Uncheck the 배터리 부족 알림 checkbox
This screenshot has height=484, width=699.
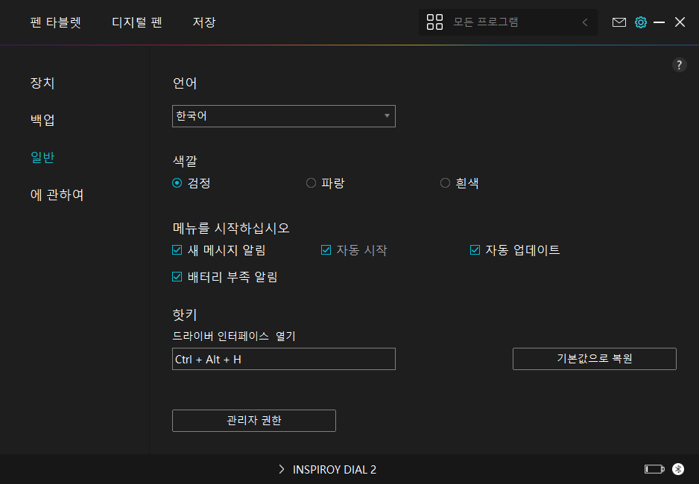click(177, 277)
